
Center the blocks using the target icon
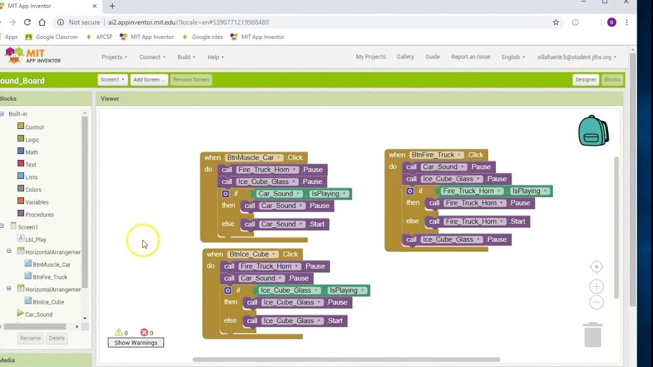(596, 267)
